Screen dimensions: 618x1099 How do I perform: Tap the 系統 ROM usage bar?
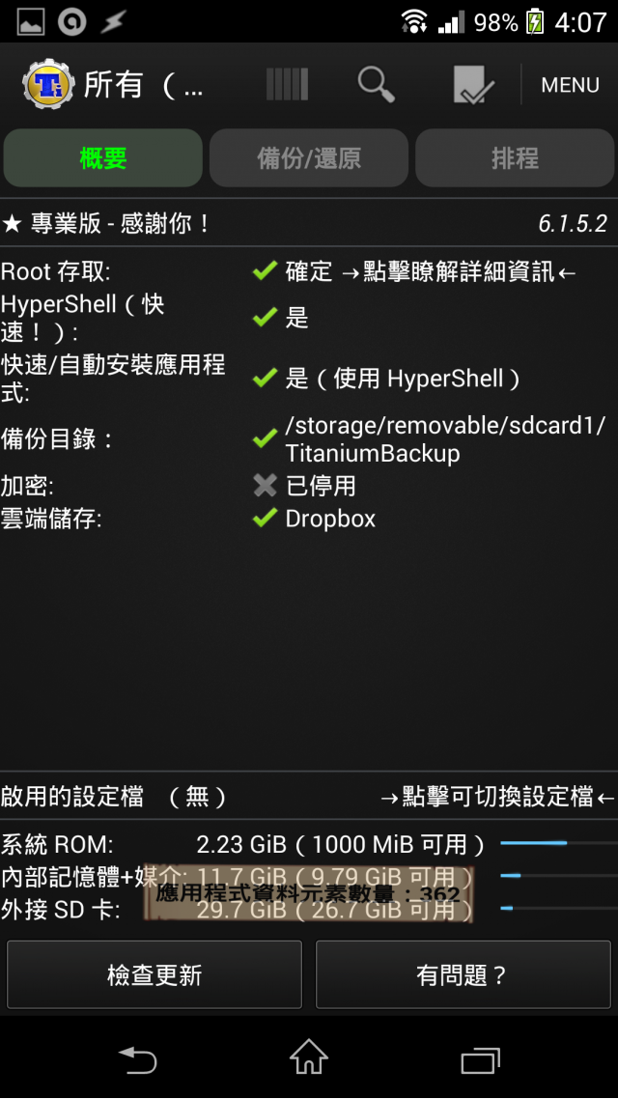559,843
